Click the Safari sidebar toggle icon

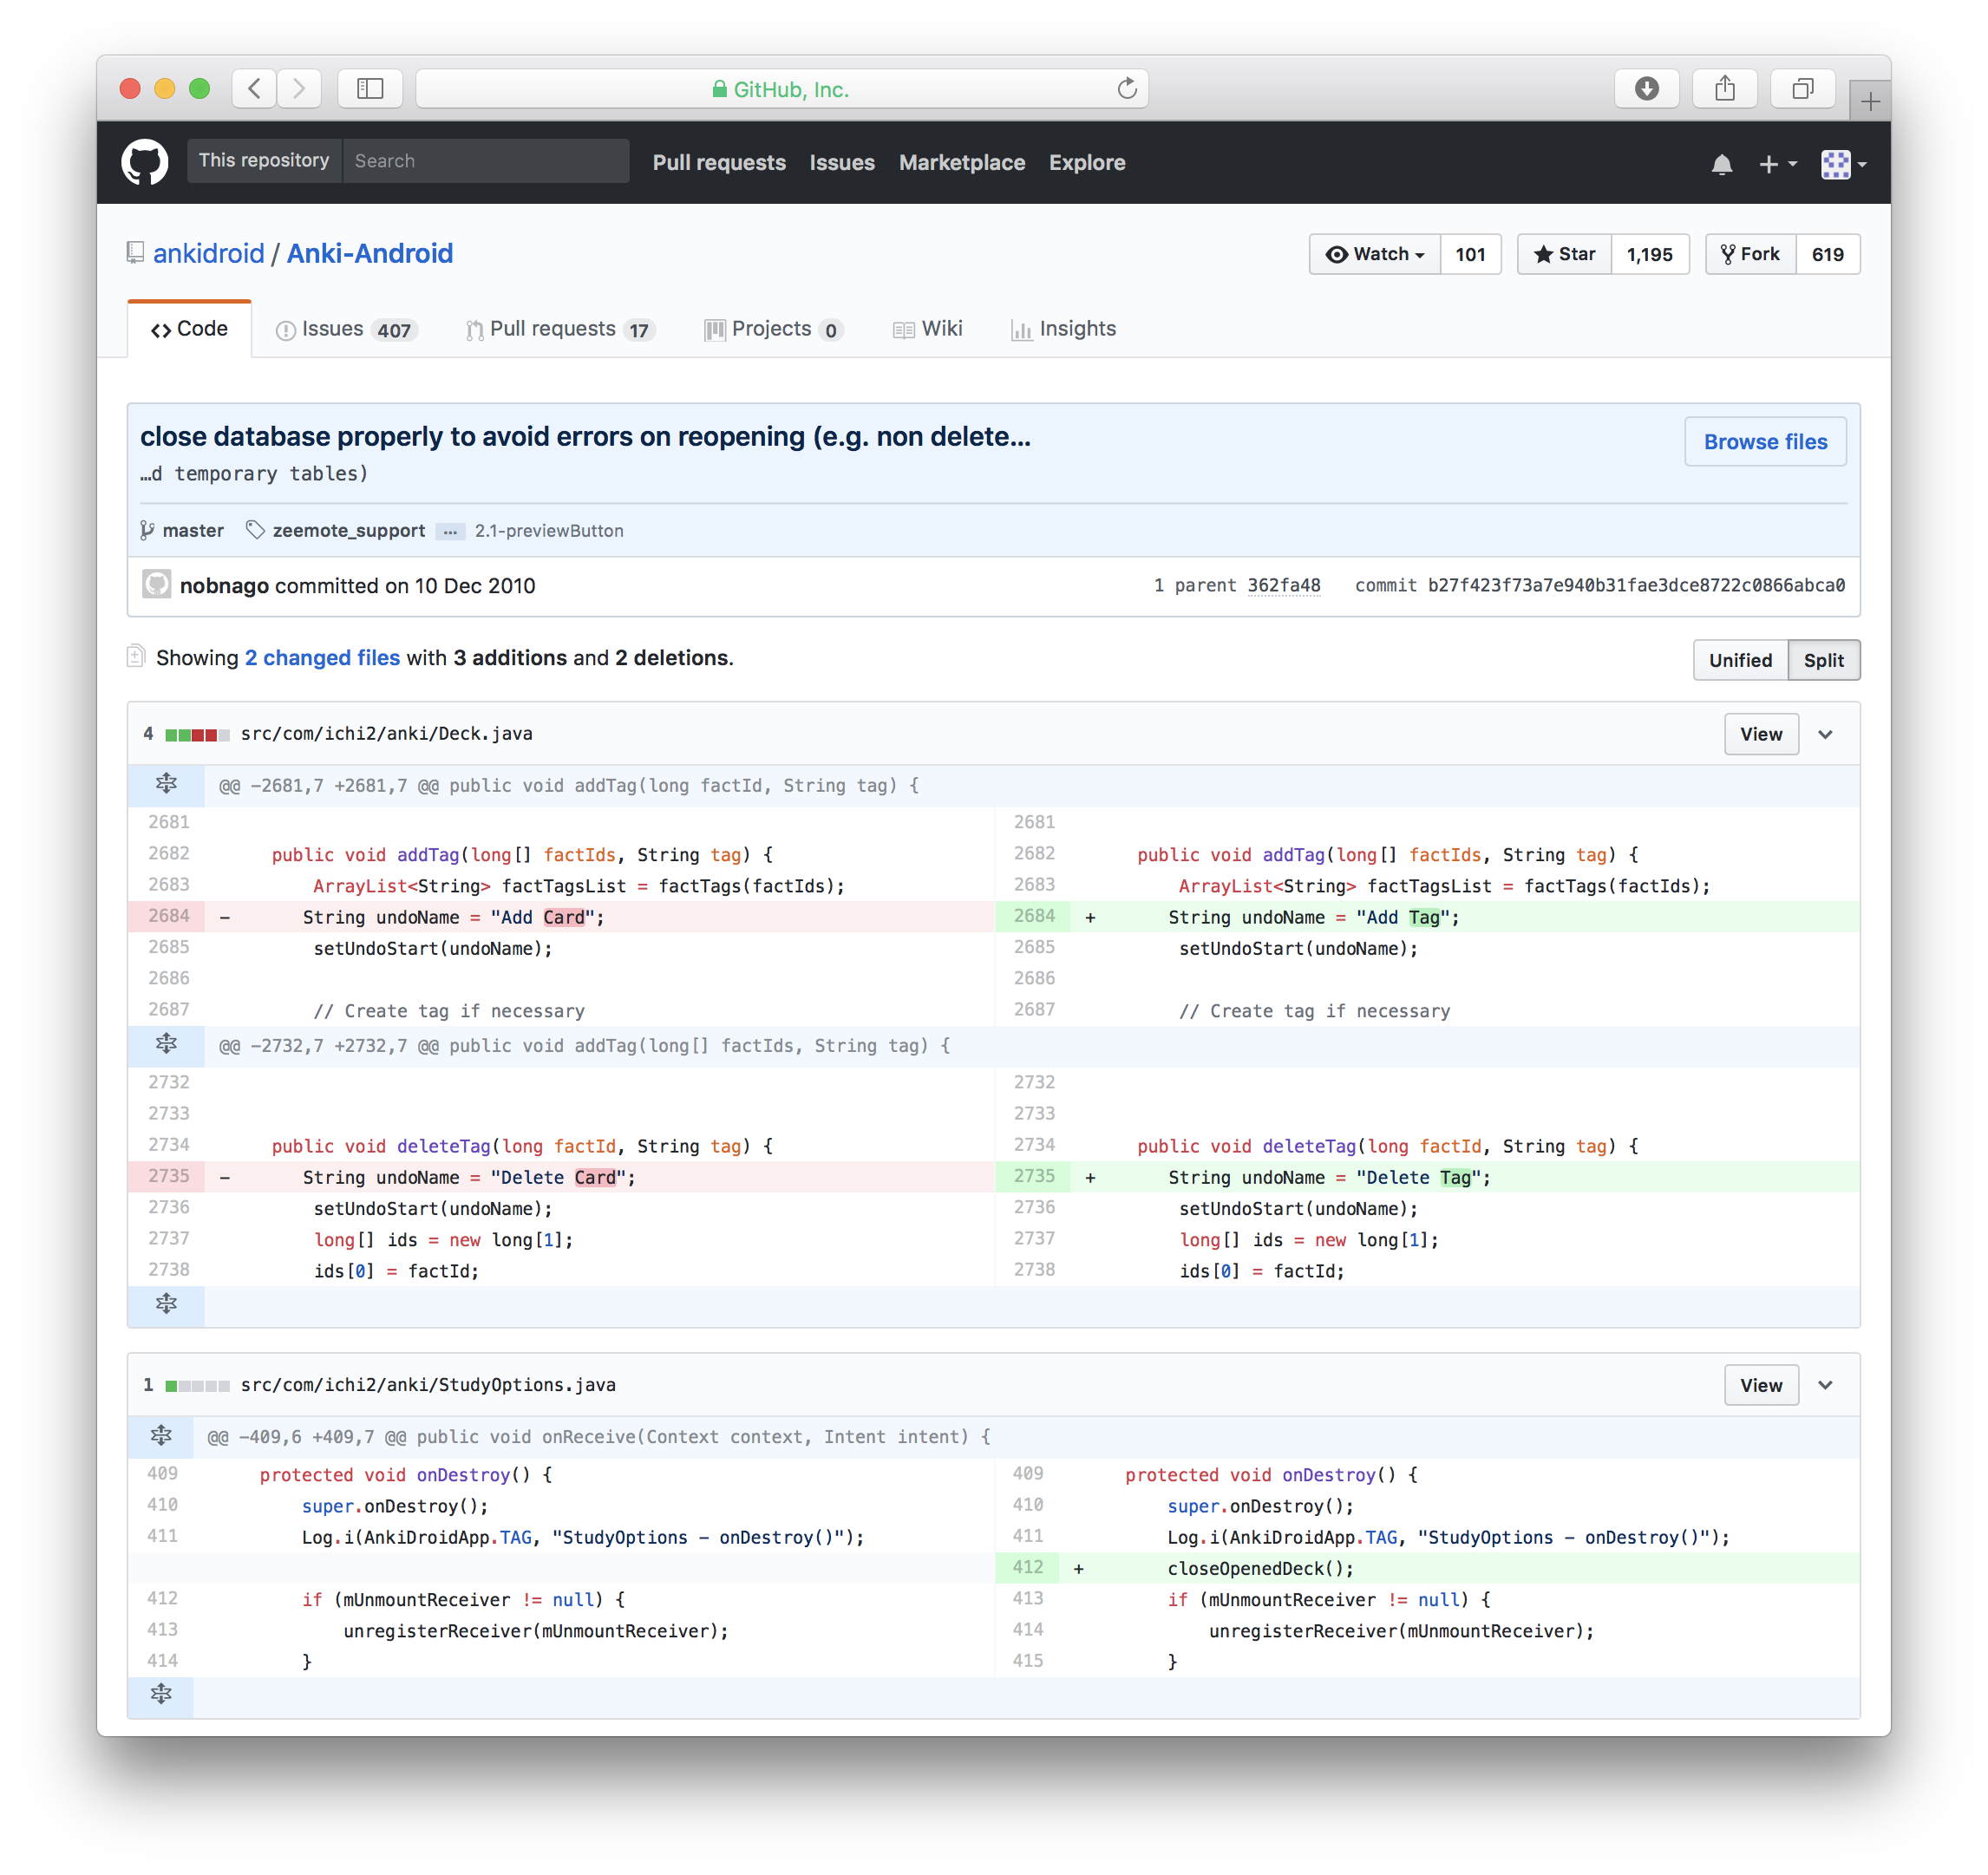click(370, 89)
